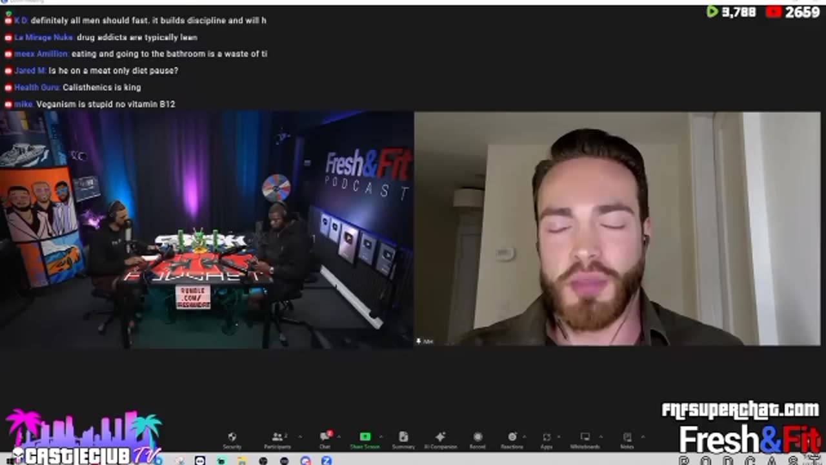Image resolution: width=826 pixels, height=465 pixels.
Task: Click the blue Zoom icon in Windows taskbar
Action: 327,460
